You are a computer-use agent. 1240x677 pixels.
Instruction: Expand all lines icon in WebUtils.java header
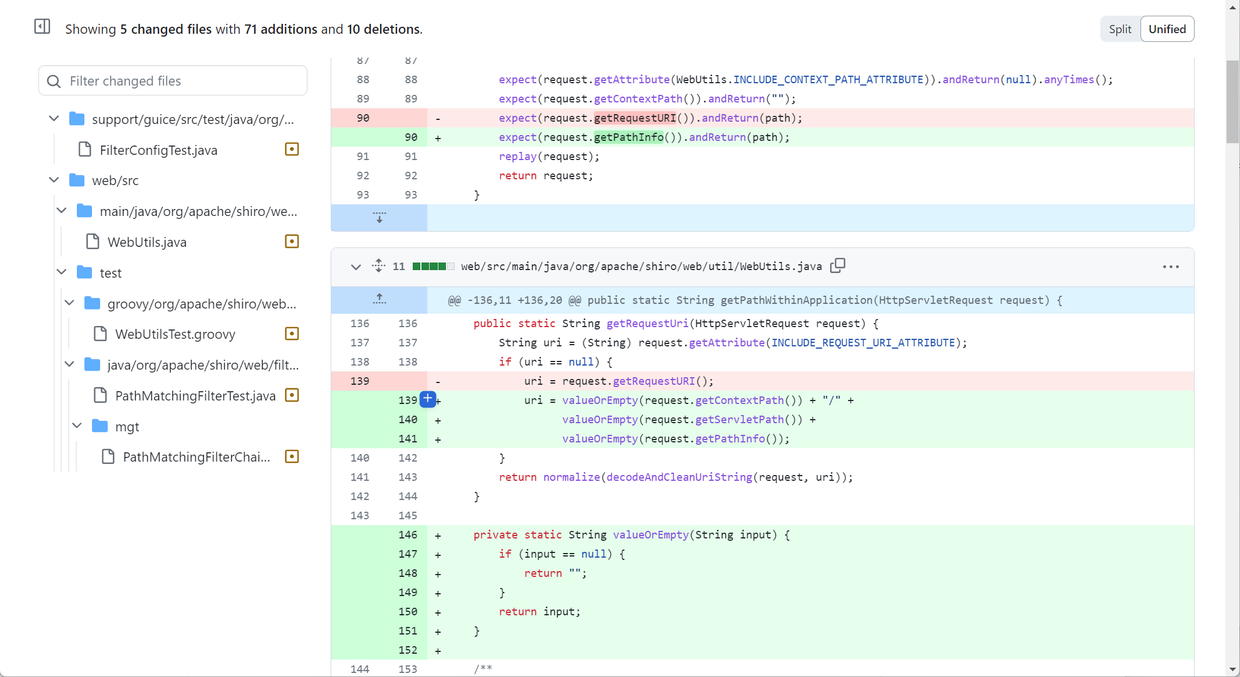pyautogui.click(x=378, y=266)
